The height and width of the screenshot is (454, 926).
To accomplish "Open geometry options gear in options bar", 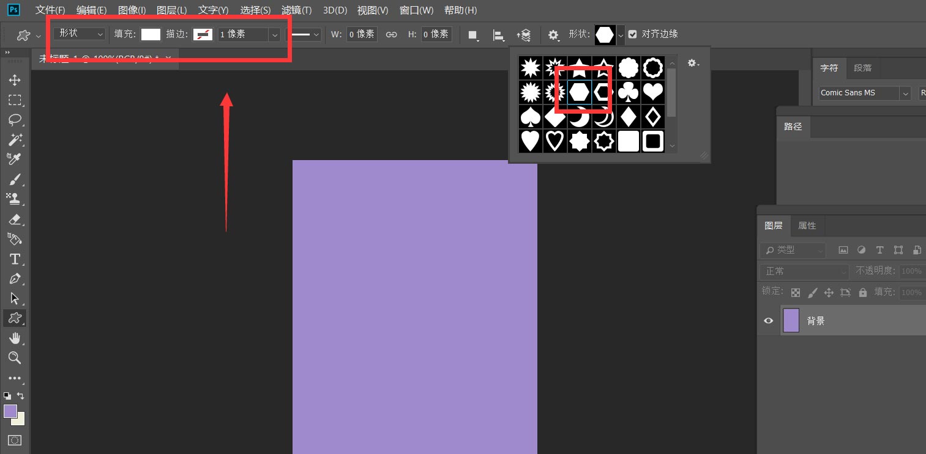I will (x=554, y=35).
